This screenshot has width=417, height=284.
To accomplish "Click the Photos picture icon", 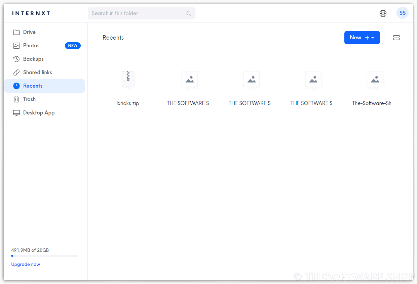I will point(16,46).
